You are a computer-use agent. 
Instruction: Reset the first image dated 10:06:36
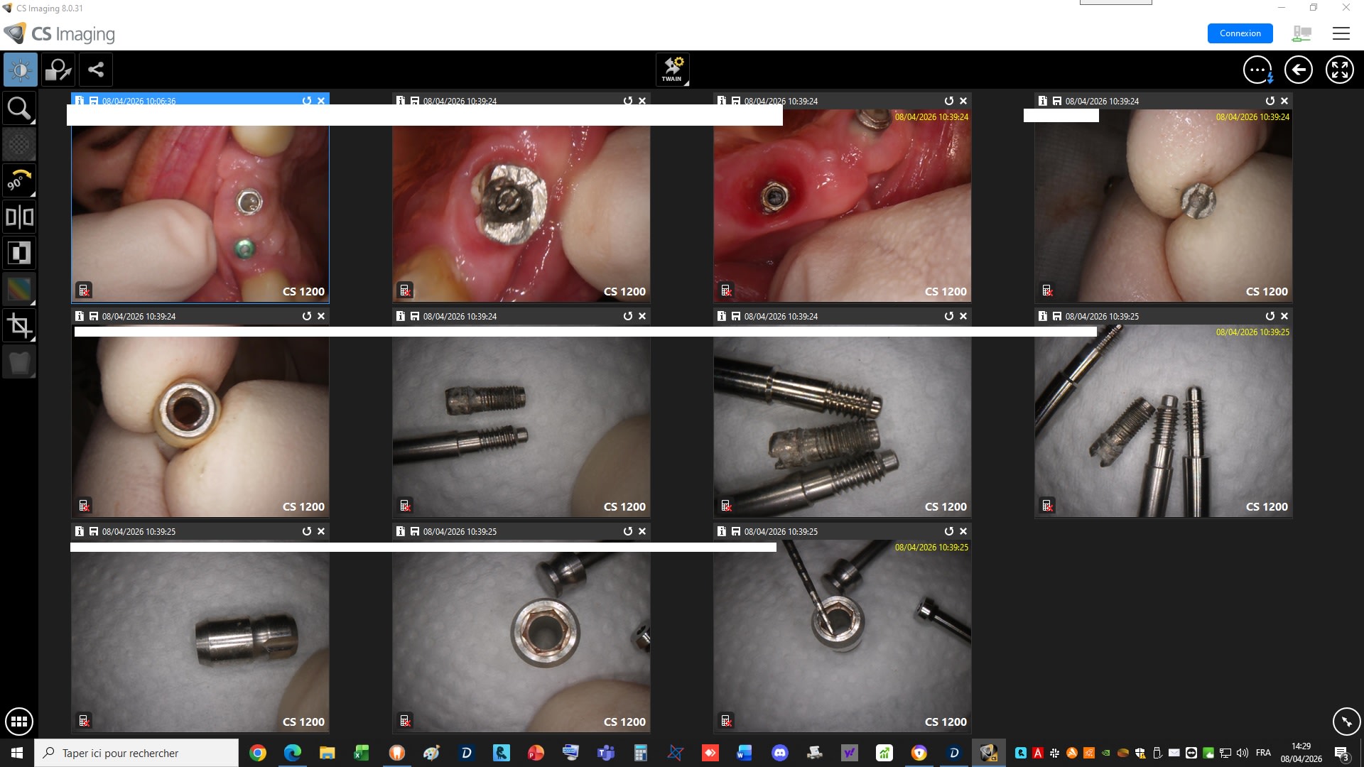[x=307, y=101]
